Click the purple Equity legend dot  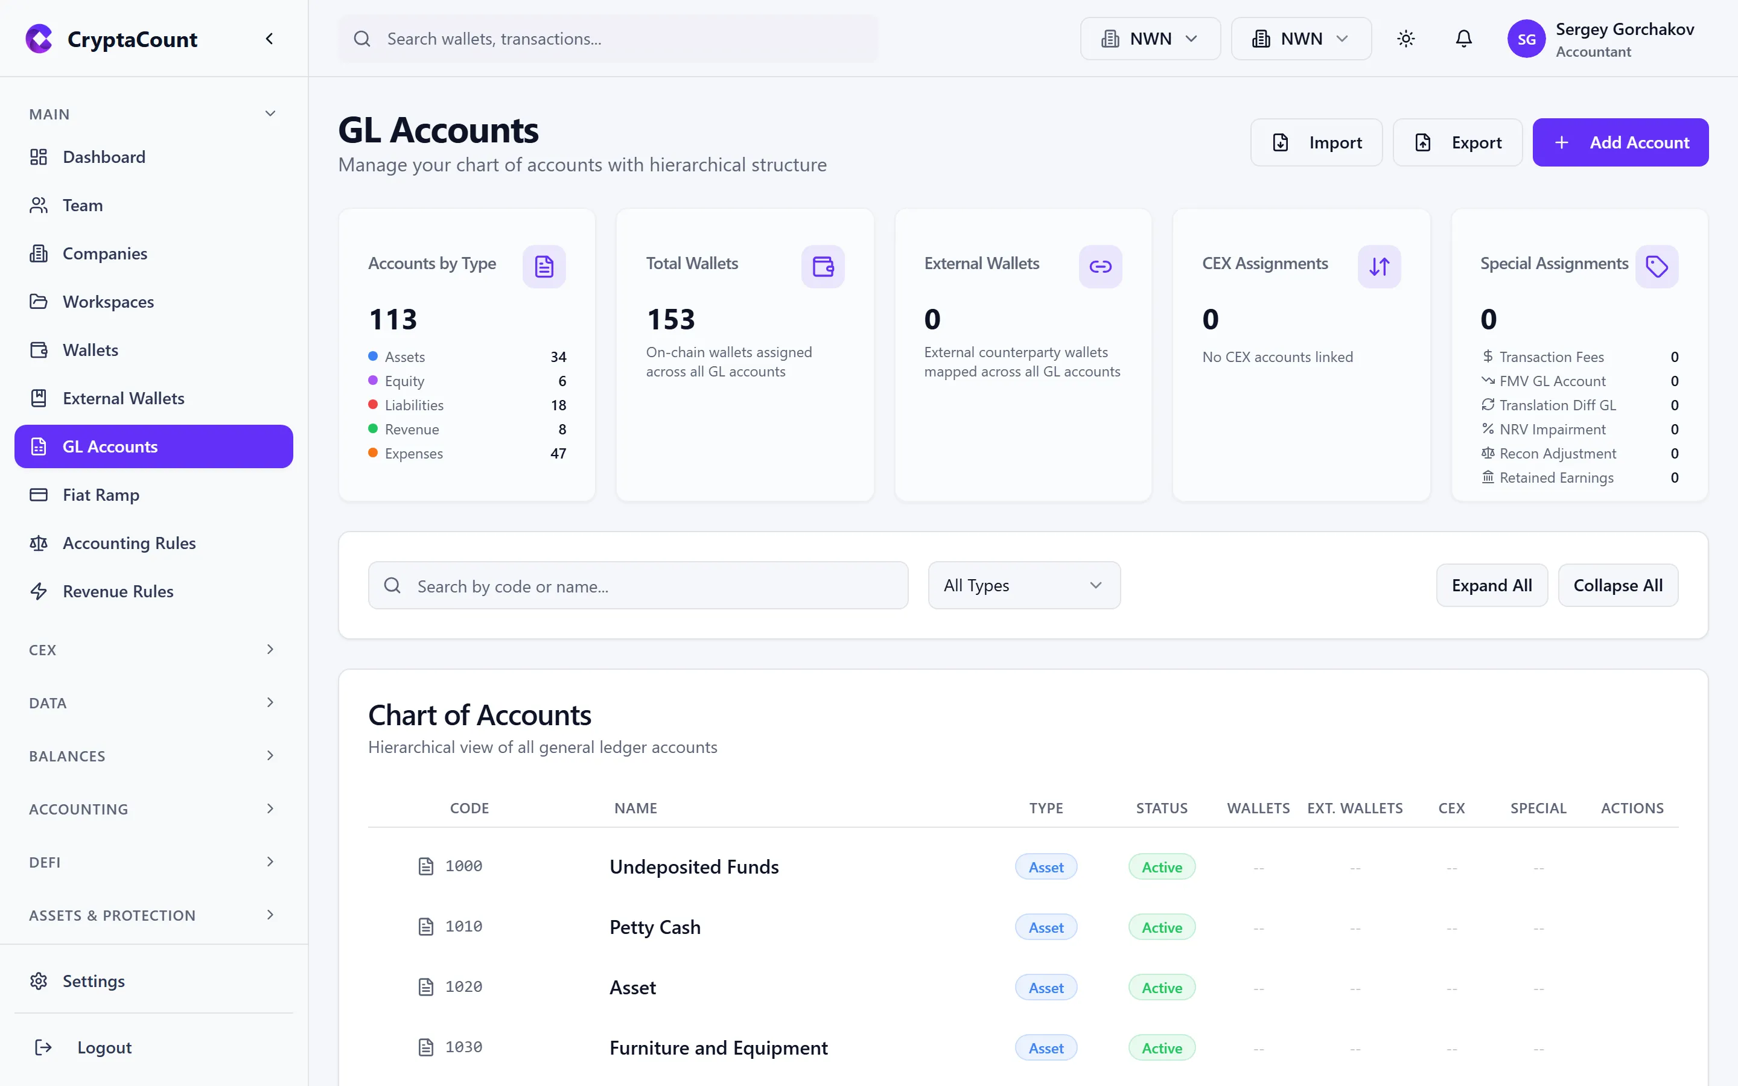coord(372,381)
